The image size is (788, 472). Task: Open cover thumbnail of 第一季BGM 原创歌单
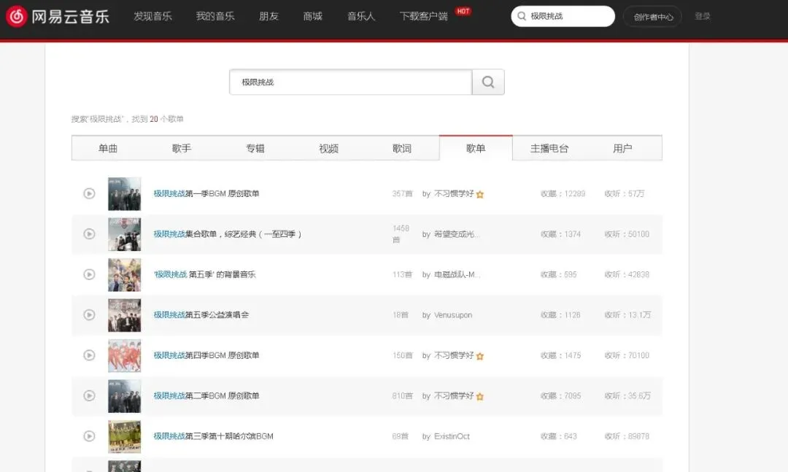(x=125, y=193)
